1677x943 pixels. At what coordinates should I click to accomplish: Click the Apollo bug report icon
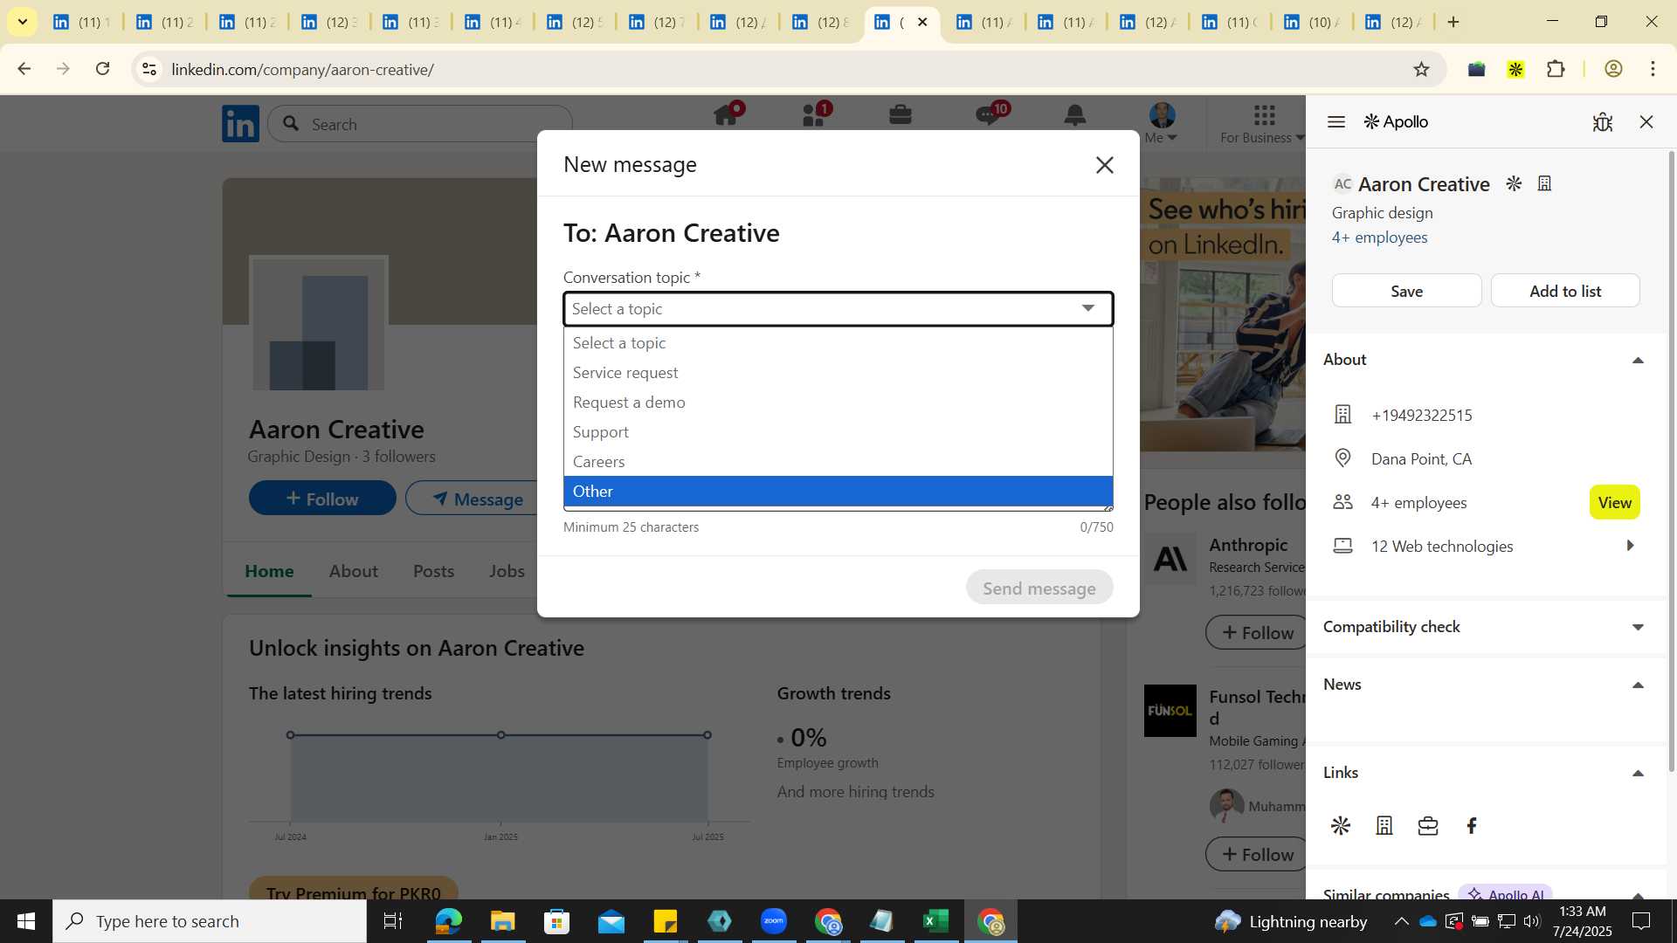(x=1602, y=122)
